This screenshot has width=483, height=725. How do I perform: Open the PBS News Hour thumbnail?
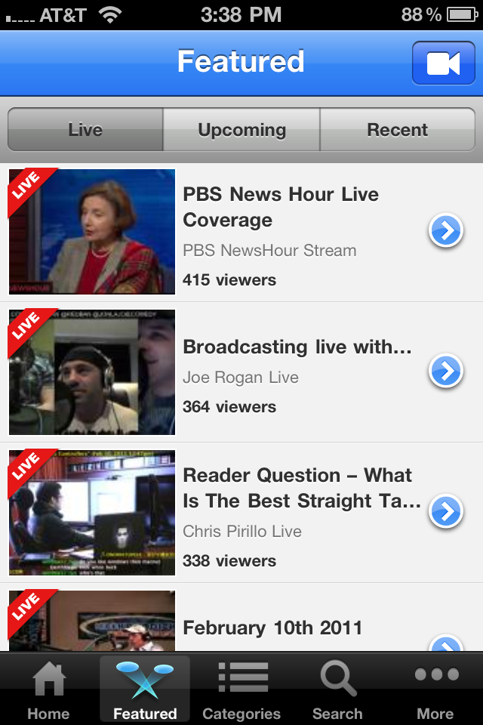pos(92,232)
